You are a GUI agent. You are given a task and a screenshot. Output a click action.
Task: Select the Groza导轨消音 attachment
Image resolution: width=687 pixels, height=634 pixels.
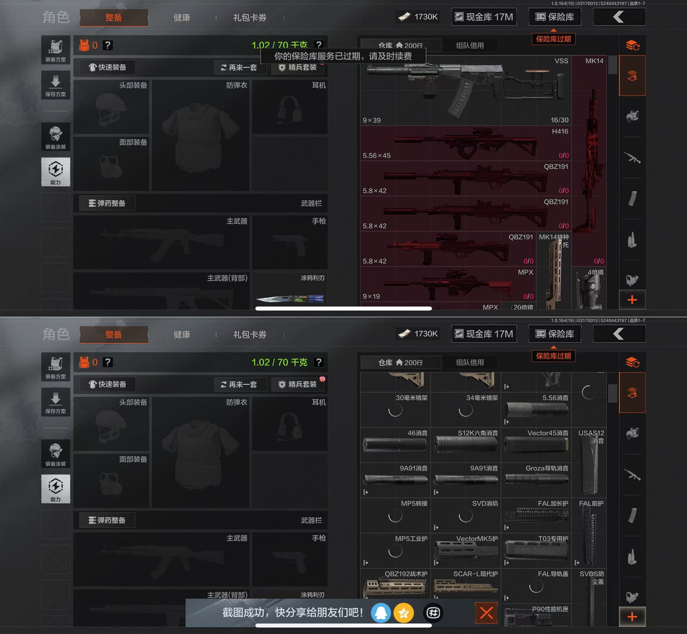pyautogui.click(x=536, y=480)
